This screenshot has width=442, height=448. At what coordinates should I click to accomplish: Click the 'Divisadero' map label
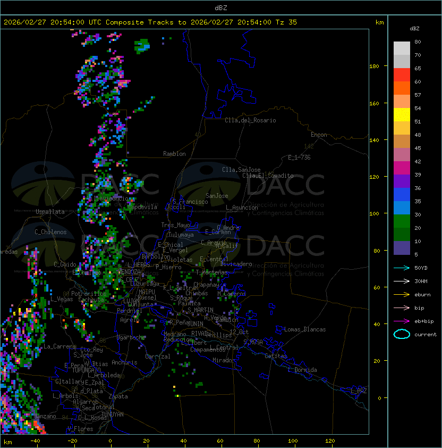(x=236, y=264)
